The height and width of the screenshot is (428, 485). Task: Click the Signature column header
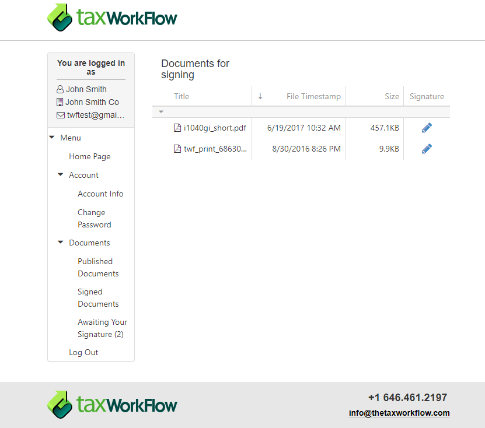(427, 96)
